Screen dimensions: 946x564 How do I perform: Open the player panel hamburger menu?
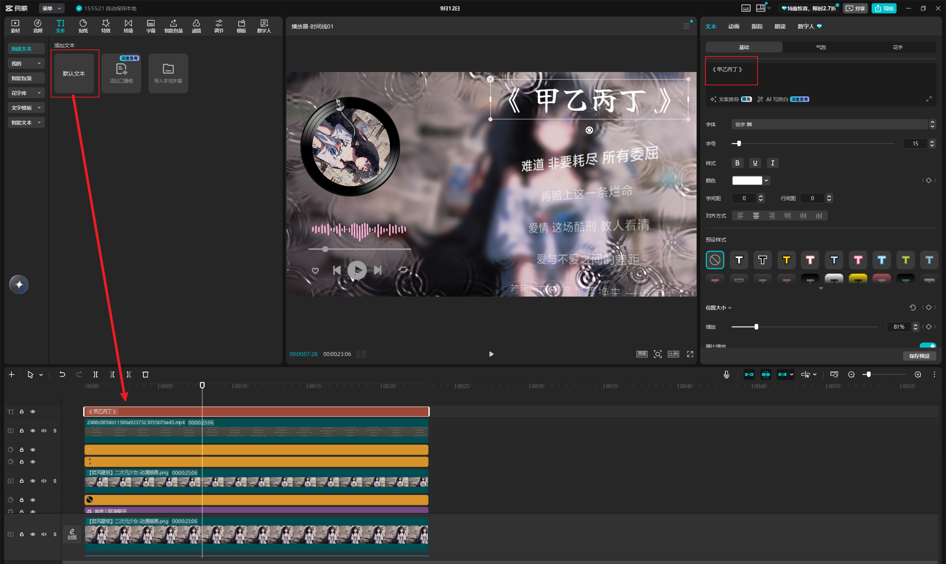click(686, 26)
